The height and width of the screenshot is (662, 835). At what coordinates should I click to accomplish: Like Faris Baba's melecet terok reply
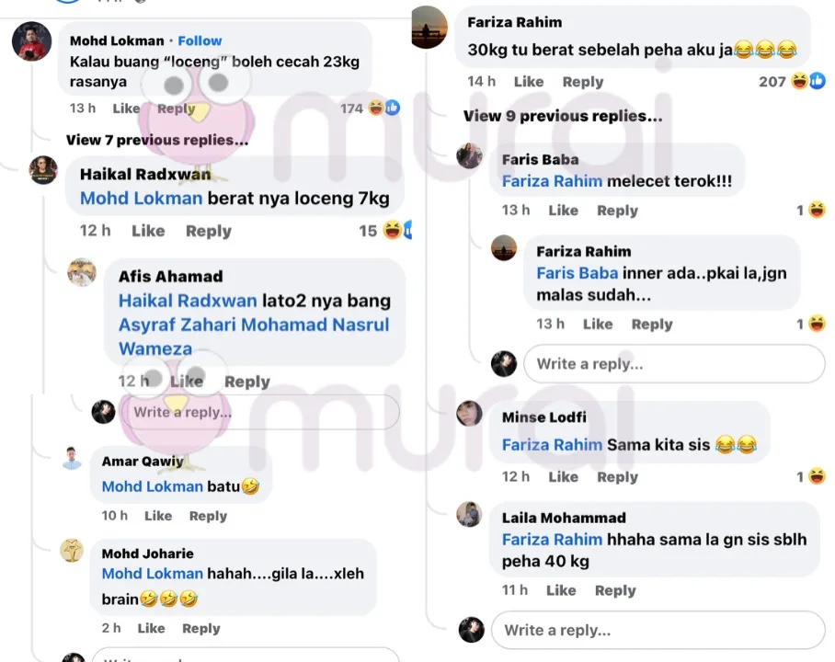[x=563, y=211]
